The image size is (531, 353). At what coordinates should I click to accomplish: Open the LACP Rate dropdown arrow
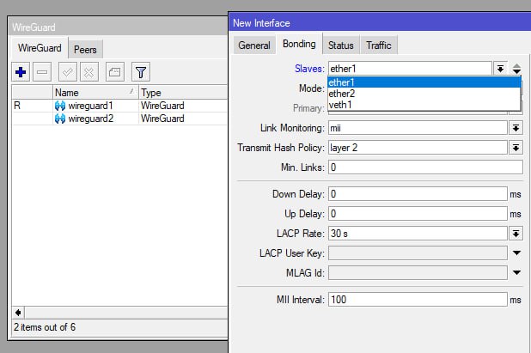[516, 234]
